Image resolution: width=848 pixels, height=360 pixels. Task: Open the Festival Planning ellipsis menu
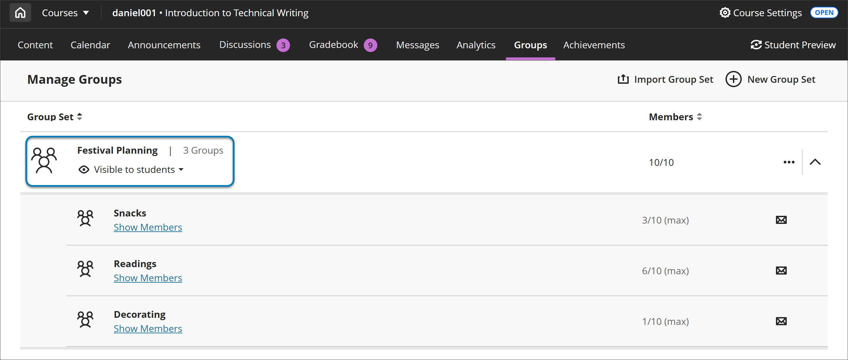[789, 162]
